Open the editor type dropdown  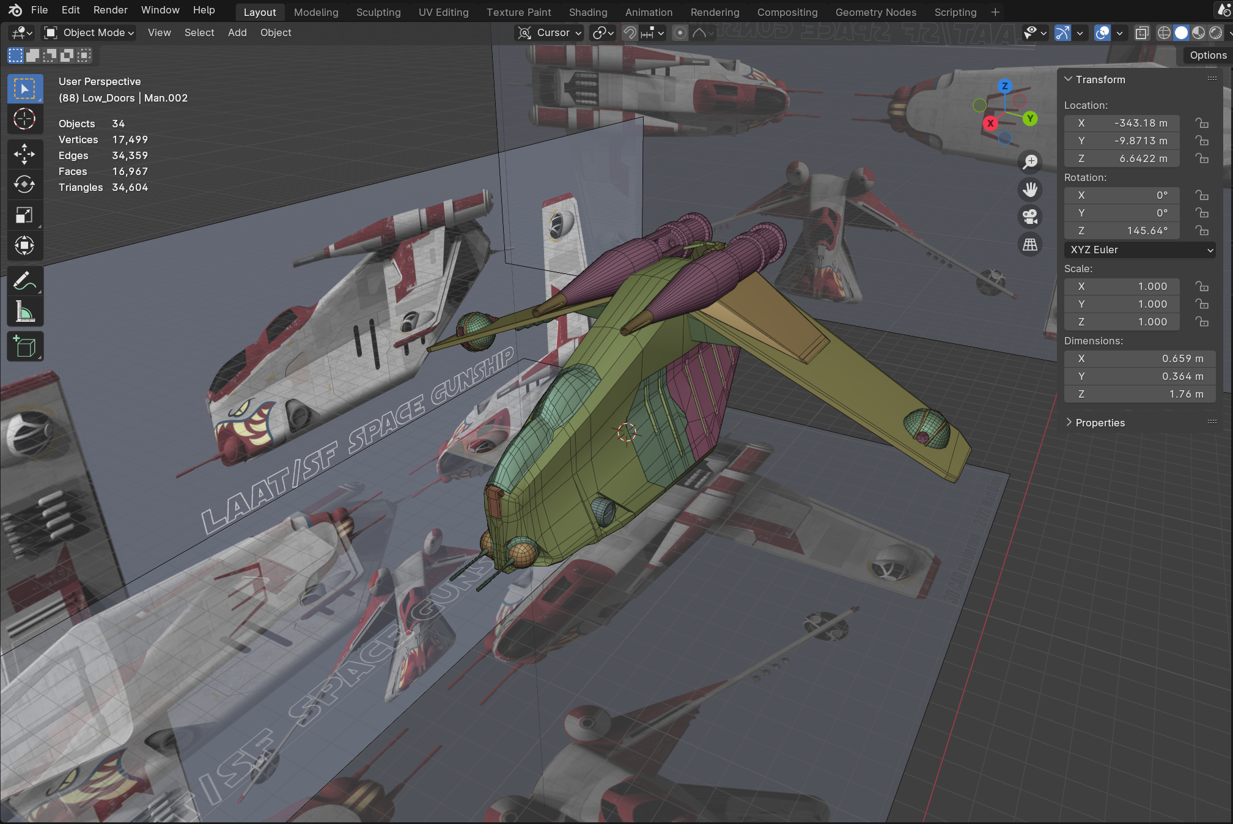[21, 33]
